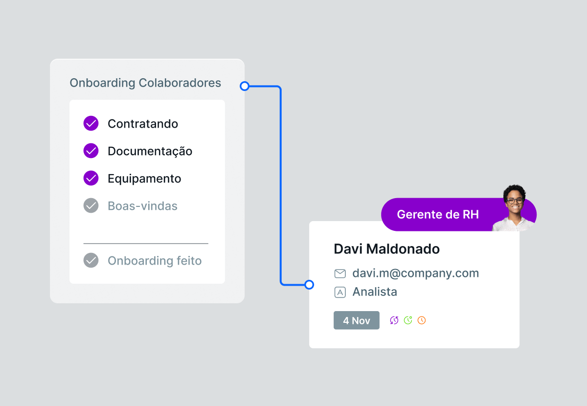Check the Onboarding feito checkbox
The width and height of the screenshot is (587, 406).
[x=91, y=261]
